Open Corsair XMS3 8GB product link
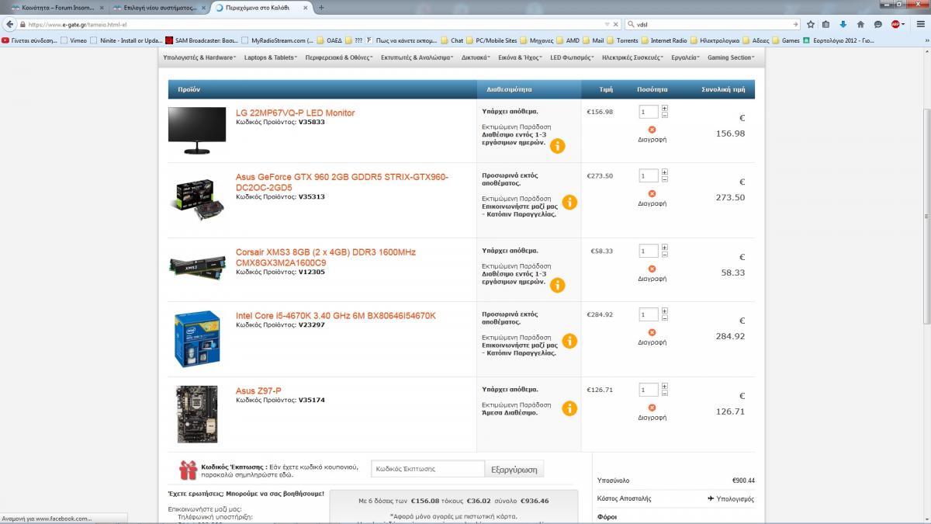This screenshot has height=524, width=931. (x=326, y=257)
